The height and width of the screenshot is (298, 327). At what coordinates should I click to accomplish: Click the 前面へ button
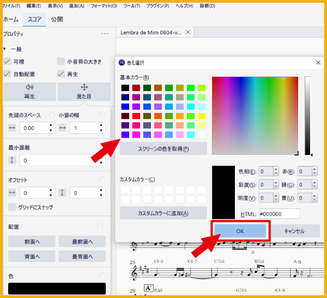tap(32, 242)
